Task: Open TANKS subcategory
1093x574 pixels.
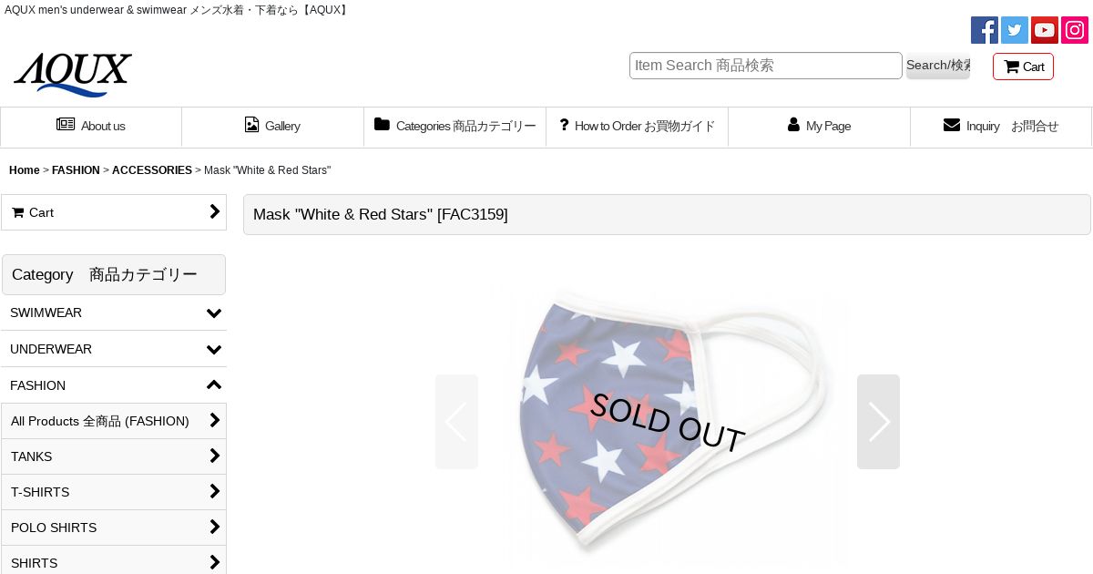Action: click(114, 456)
